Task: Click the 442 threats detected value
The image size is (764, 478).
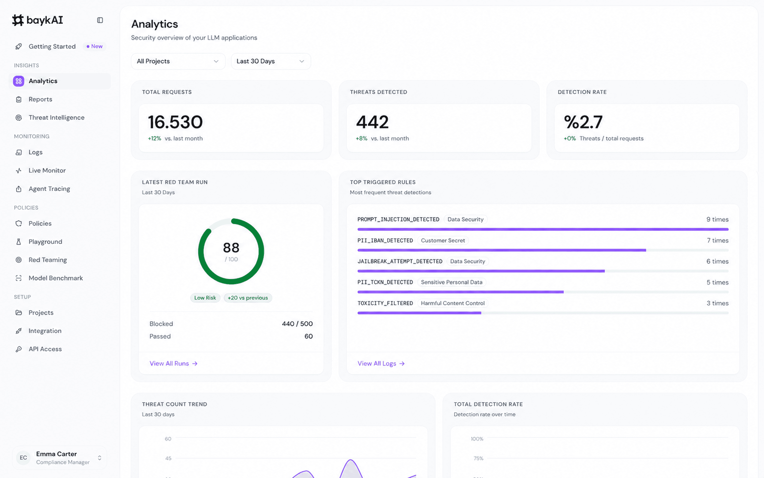Action: [x=372, y=122]
